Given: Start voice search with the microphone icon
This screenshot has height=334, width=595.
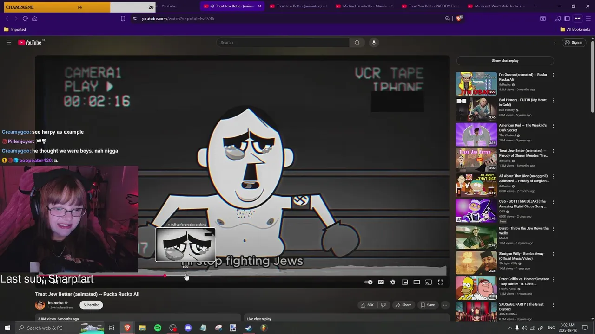Looking at the screenshot, I should click(x=373, y=42).
